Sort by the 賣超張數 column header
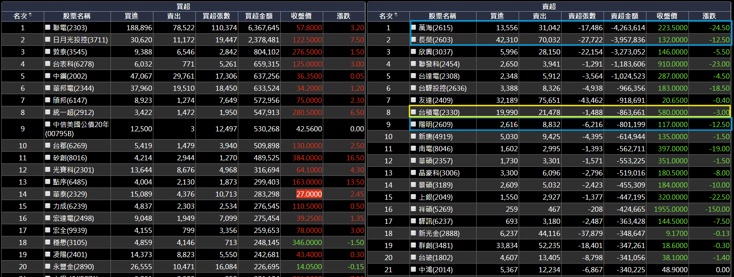 (582, 16)
